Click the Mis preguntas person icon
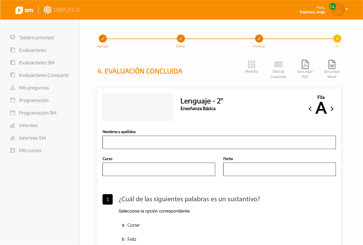363x245 pixels. pos(13,87)
